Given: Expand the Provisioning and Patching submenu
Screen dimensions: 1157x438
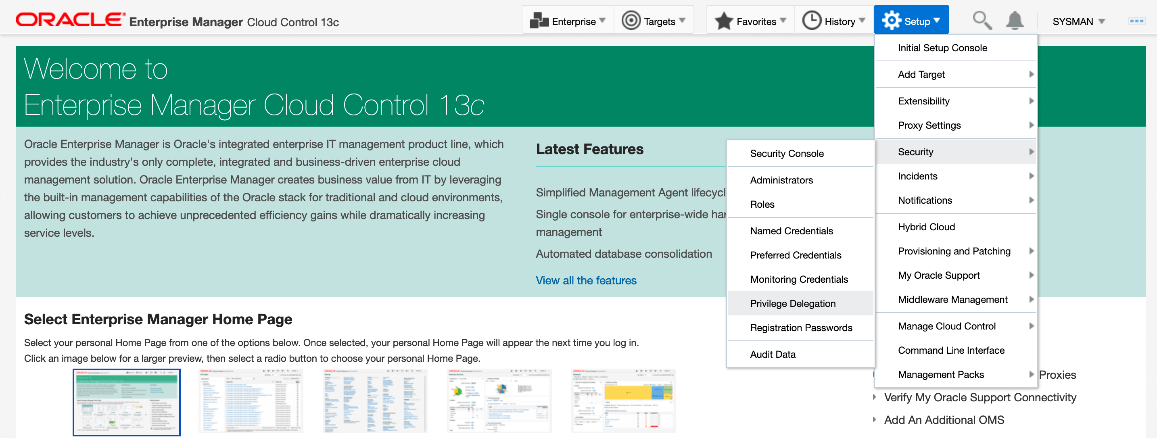Looking at the screenshot, I should (x=954, y=251).
